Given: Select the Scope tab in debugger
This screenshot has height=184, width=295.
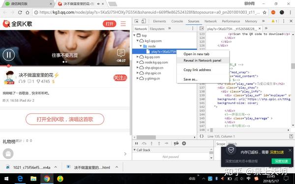Looking at the screenshot, I should [220, 144].
